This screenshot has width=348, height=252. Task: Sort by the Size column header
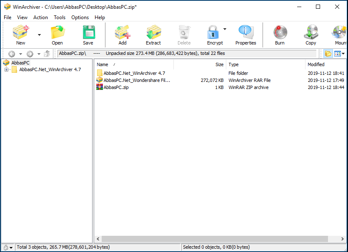[200, 64]
